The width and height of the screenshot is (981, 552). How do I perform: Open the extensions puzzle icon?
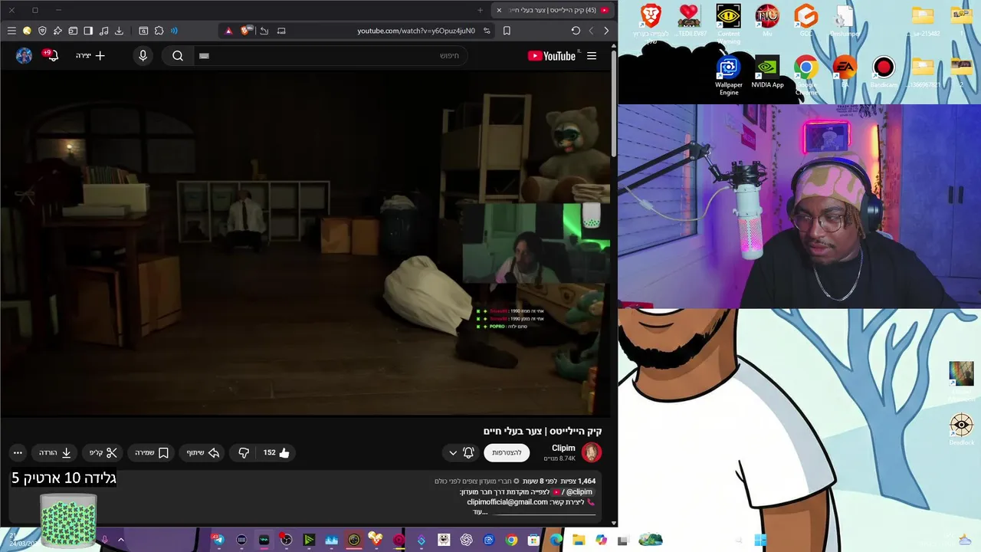click(159, 31)
